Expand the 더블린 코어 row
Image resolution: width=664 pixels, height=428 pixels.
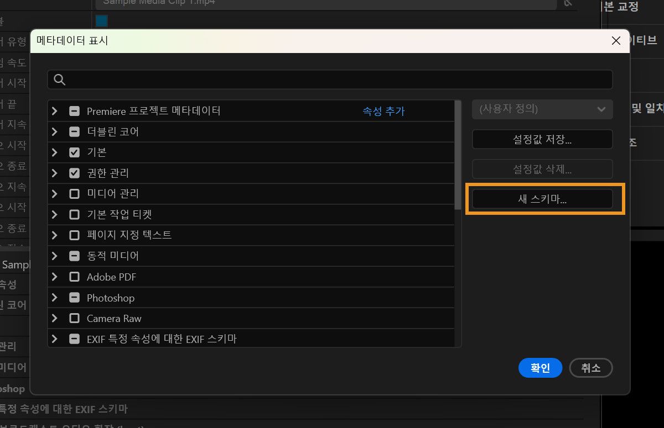pos(54,132)
